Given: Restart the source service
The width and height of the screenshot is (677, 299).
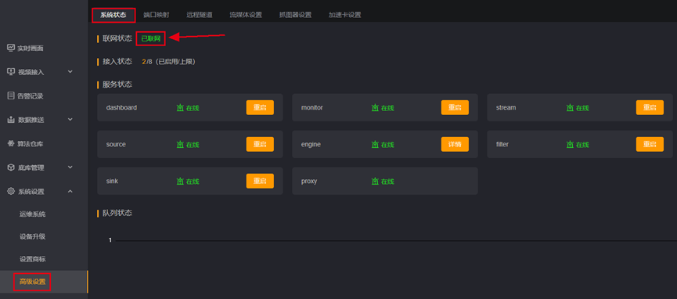Looking at the screenshot, I should (x=260, y=144).
